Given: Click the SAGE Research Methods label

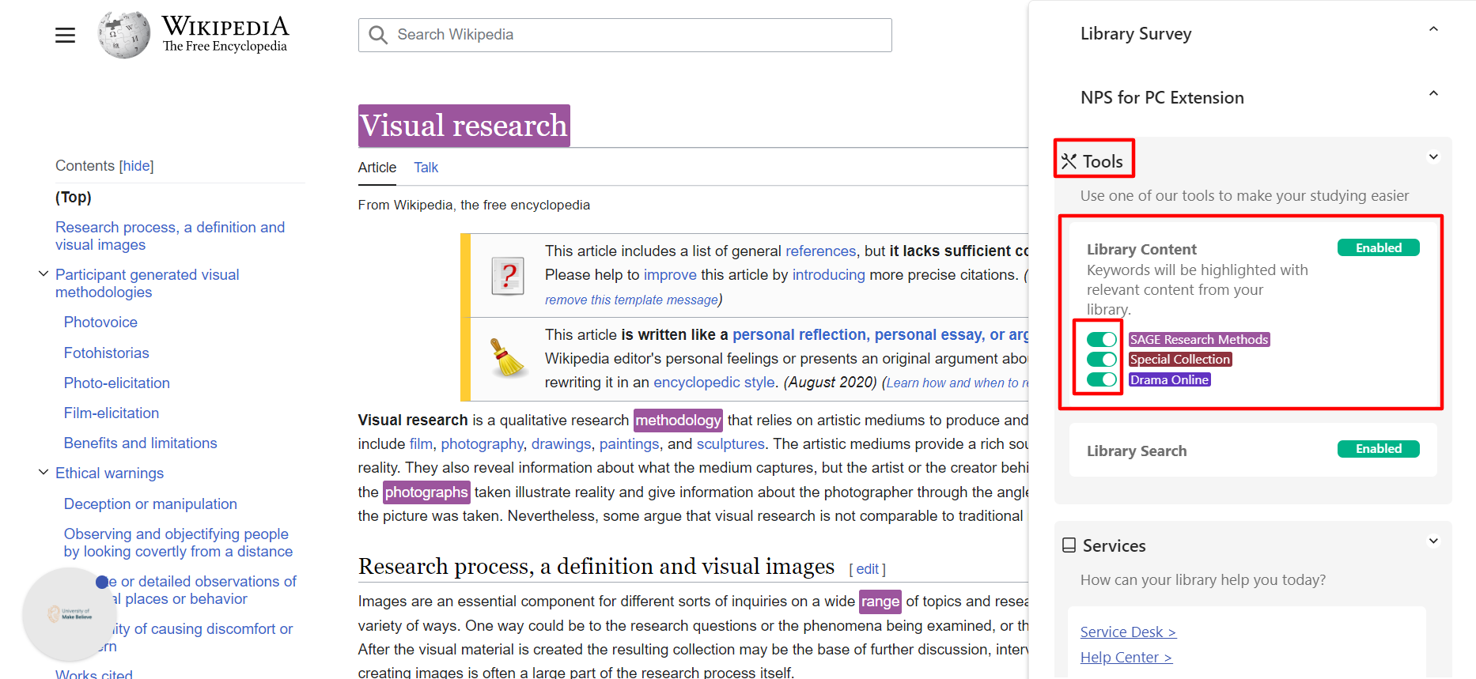Looking at the screenshot, I should click(x=1198, y=339).
